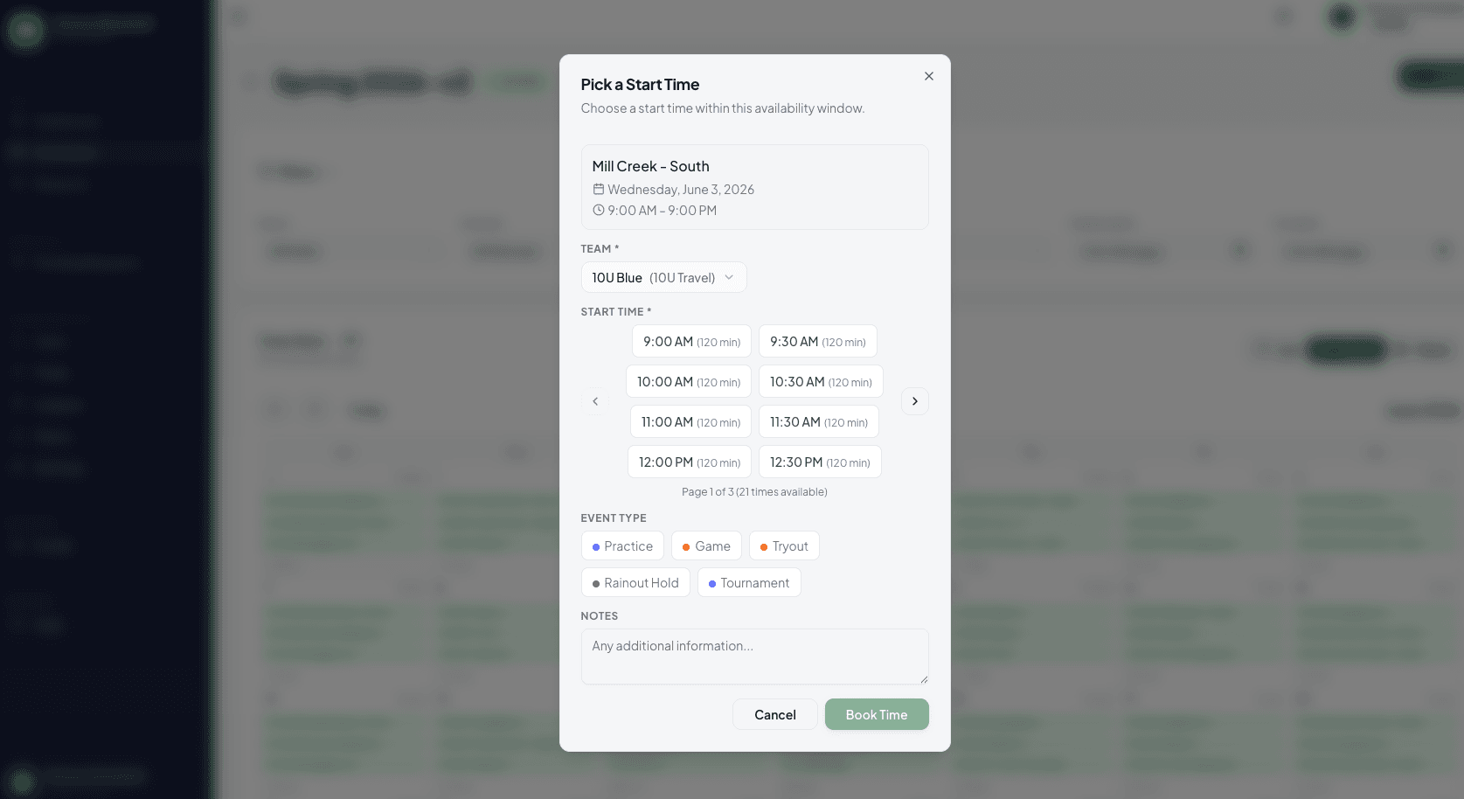
Task: Select the Tournament event type
Action: 749,582
